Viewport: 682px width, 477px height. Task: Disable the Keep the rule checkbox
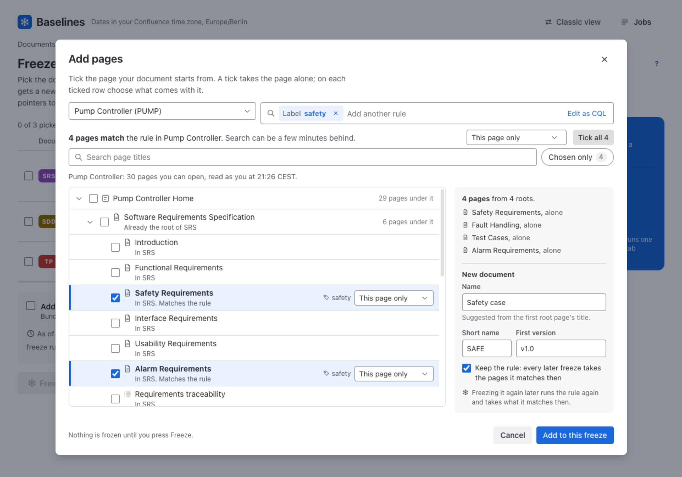pyautogui.click(x=466, y=368)
